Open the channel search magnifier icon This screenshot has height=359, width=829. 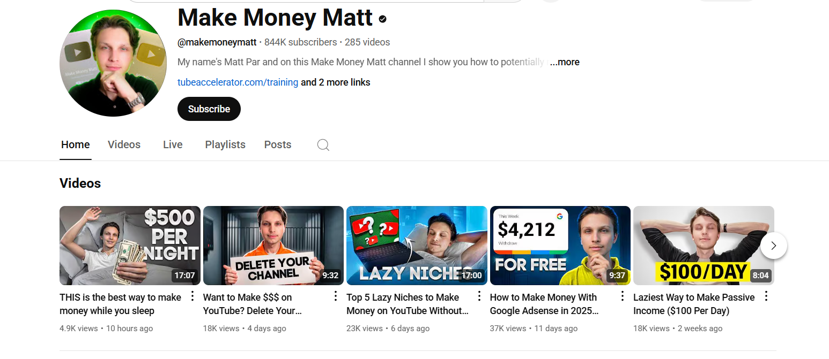(323, 145)
